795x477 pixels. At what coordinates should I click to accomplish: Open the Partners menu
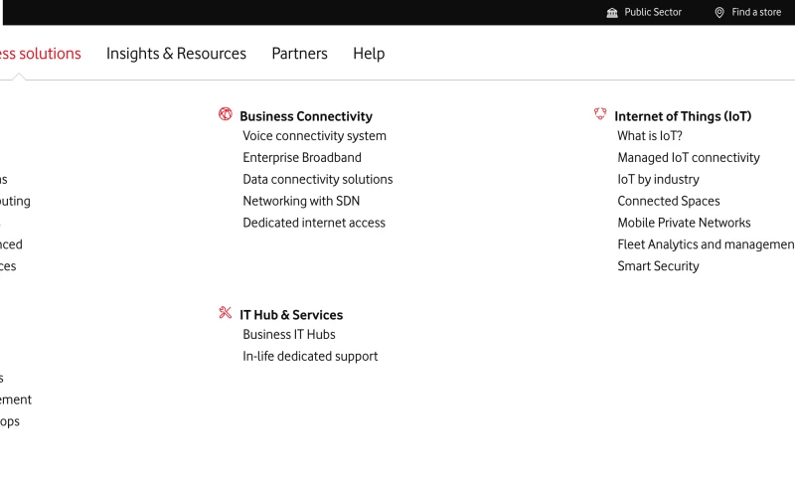[x=299, y=54]
